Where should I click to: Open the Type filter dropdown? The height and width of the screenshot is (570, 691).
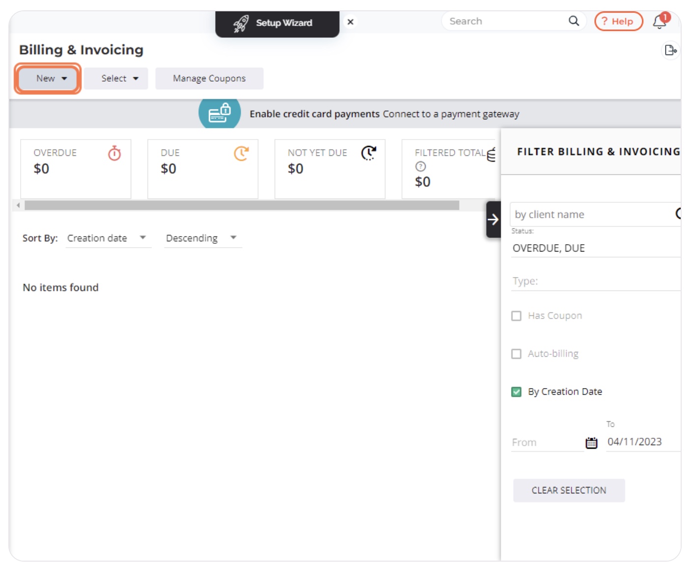[596, 281]
